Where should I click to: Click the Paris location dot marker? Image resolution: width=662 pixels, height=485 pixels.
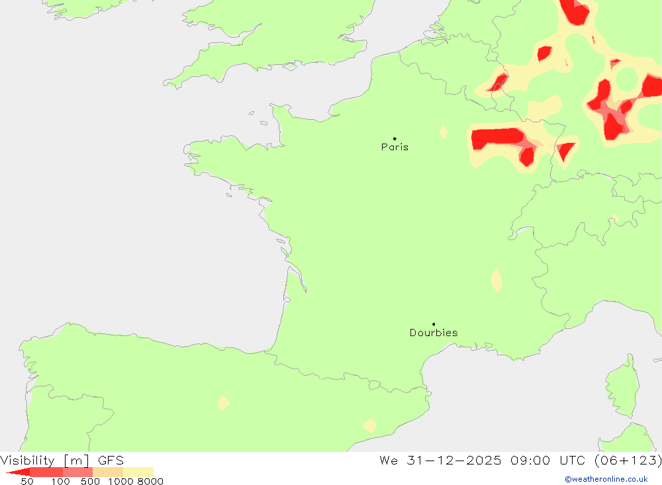[395, 138]
